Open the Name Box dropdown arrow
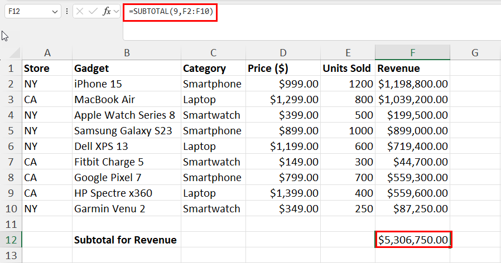This screenshot has height=263, width=501. click(55, 12)
